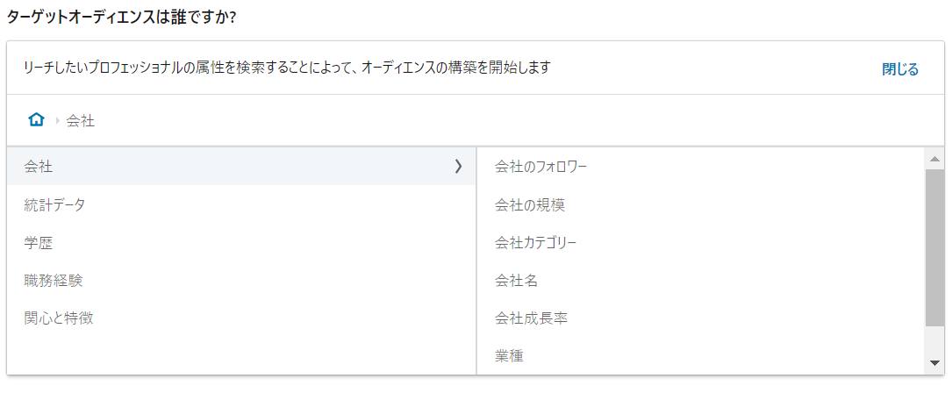Pick the 会社名 option

517,280
